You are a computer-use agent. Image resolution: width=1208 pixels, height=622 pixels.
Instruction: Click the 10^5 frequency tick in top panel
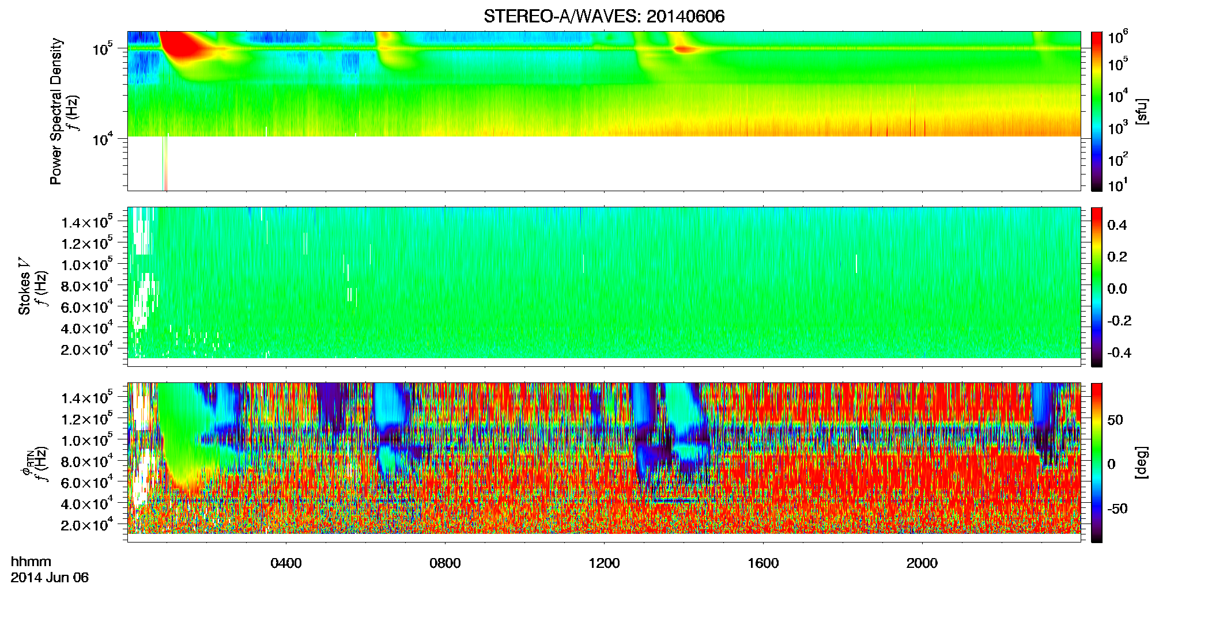pos(103,48)
